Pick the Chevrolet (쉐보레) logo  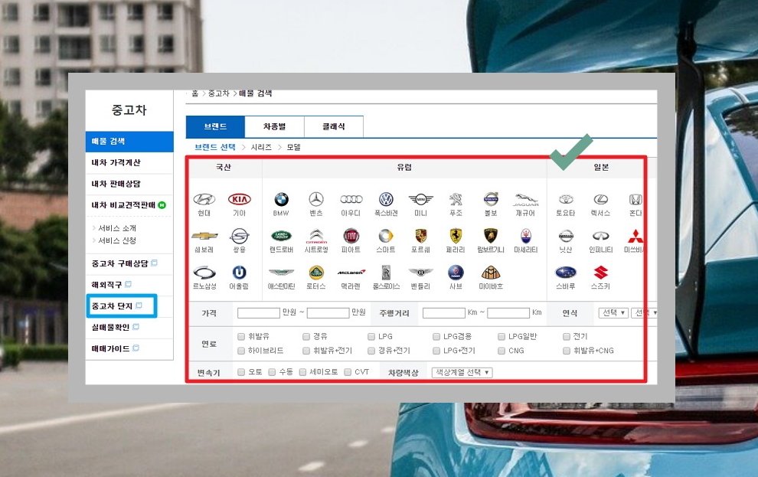coord(204,236)
